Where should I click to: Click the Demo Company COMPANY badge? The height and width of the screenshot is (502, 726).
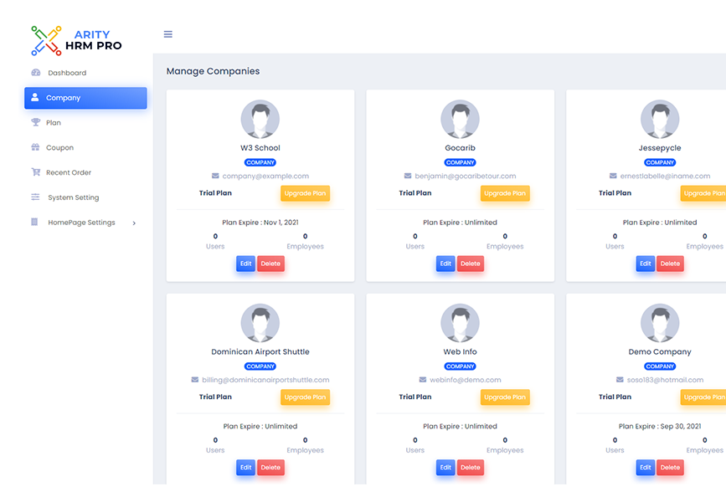coord(660,366)
